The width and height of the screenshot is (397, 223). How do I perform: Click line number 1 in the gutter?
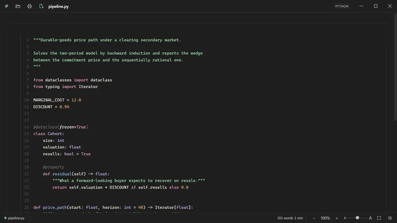tap(28, 40)
